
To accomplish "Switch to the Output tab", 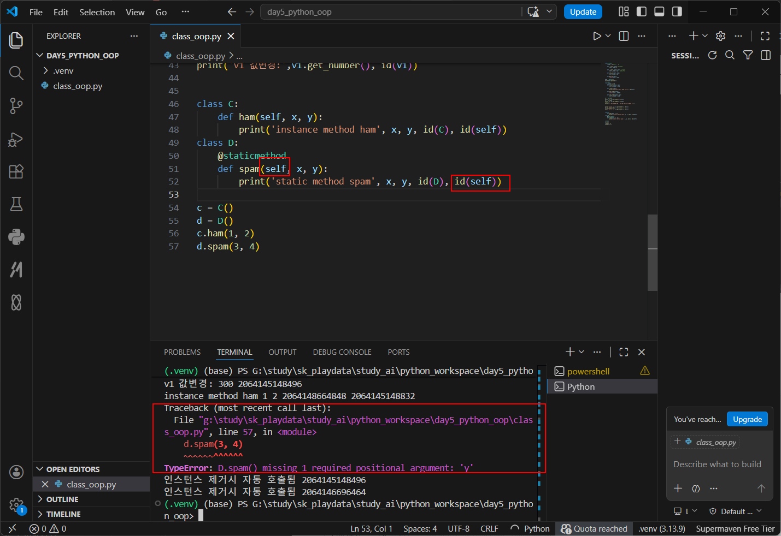I will click(x=282, y=352).
